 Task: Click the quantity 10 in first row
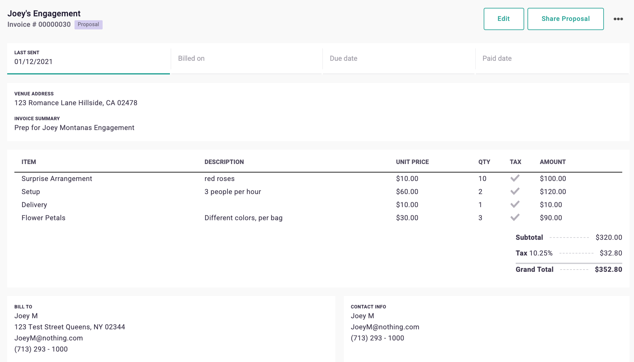pyautogui.click(x=482, y=179)
